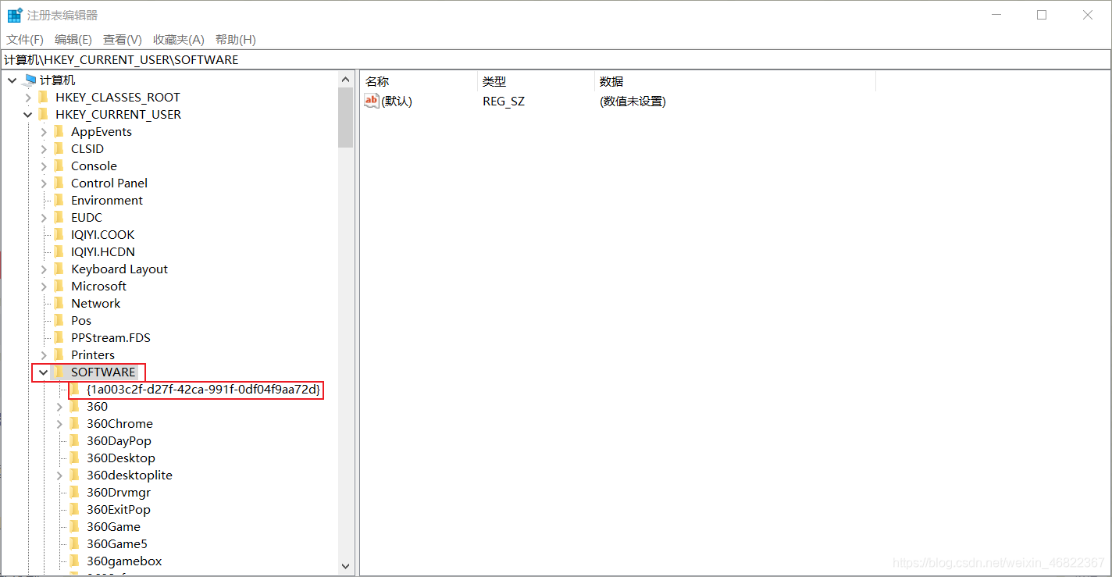Click the Keyboard Layout folder icon
The height and width of the screenshot is (577, 1112).
coord(59,269)
